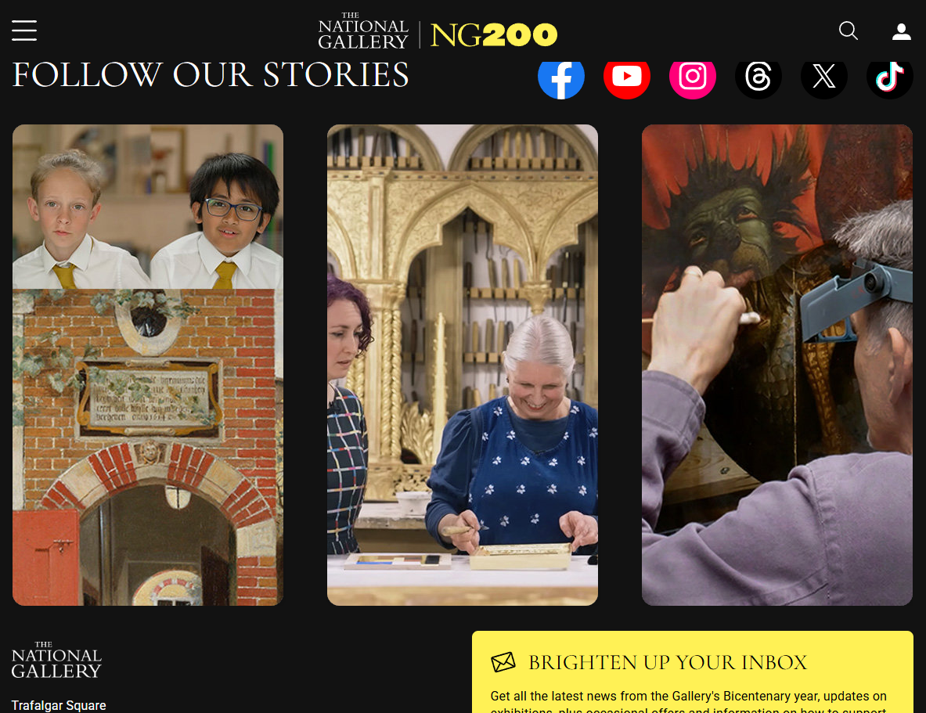Open story showing gilded frame workshop
The height and width of the screenshot is (713, 926).
coord(463,365)
